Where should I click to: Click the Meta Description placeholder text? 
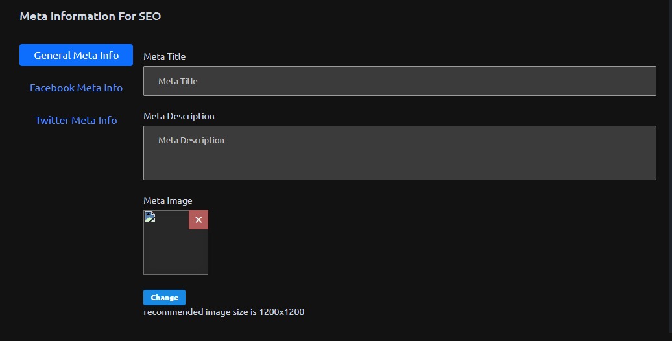point(191,140)
